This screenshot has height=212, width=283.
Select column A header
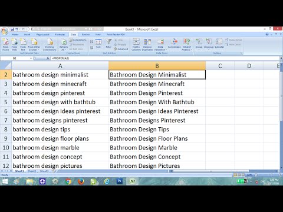(60, 66)
